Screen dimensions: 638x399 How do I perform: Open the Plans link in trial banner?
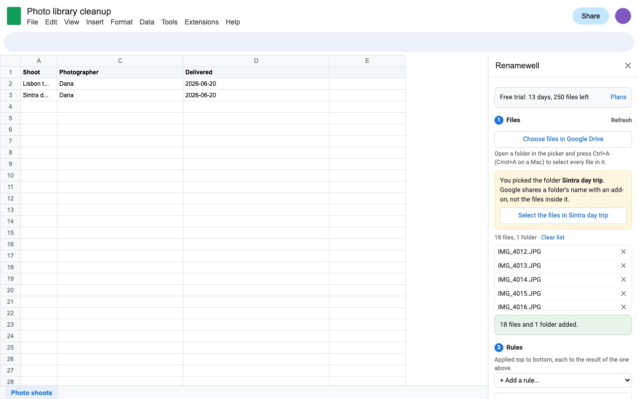coord(618,97)
